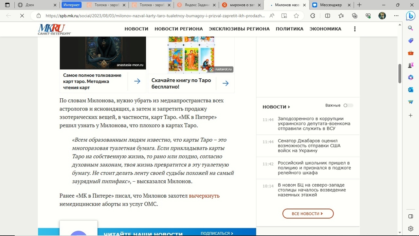Open the Tools toolbox in the sidebar
The width and height of the screenshot is (419, 236).
(410, 52)
